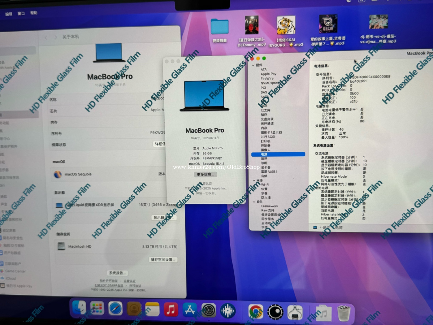Open the Trash in the Dock
The width and height of the screenshot is (433, 325).
[x=344, y=313]
